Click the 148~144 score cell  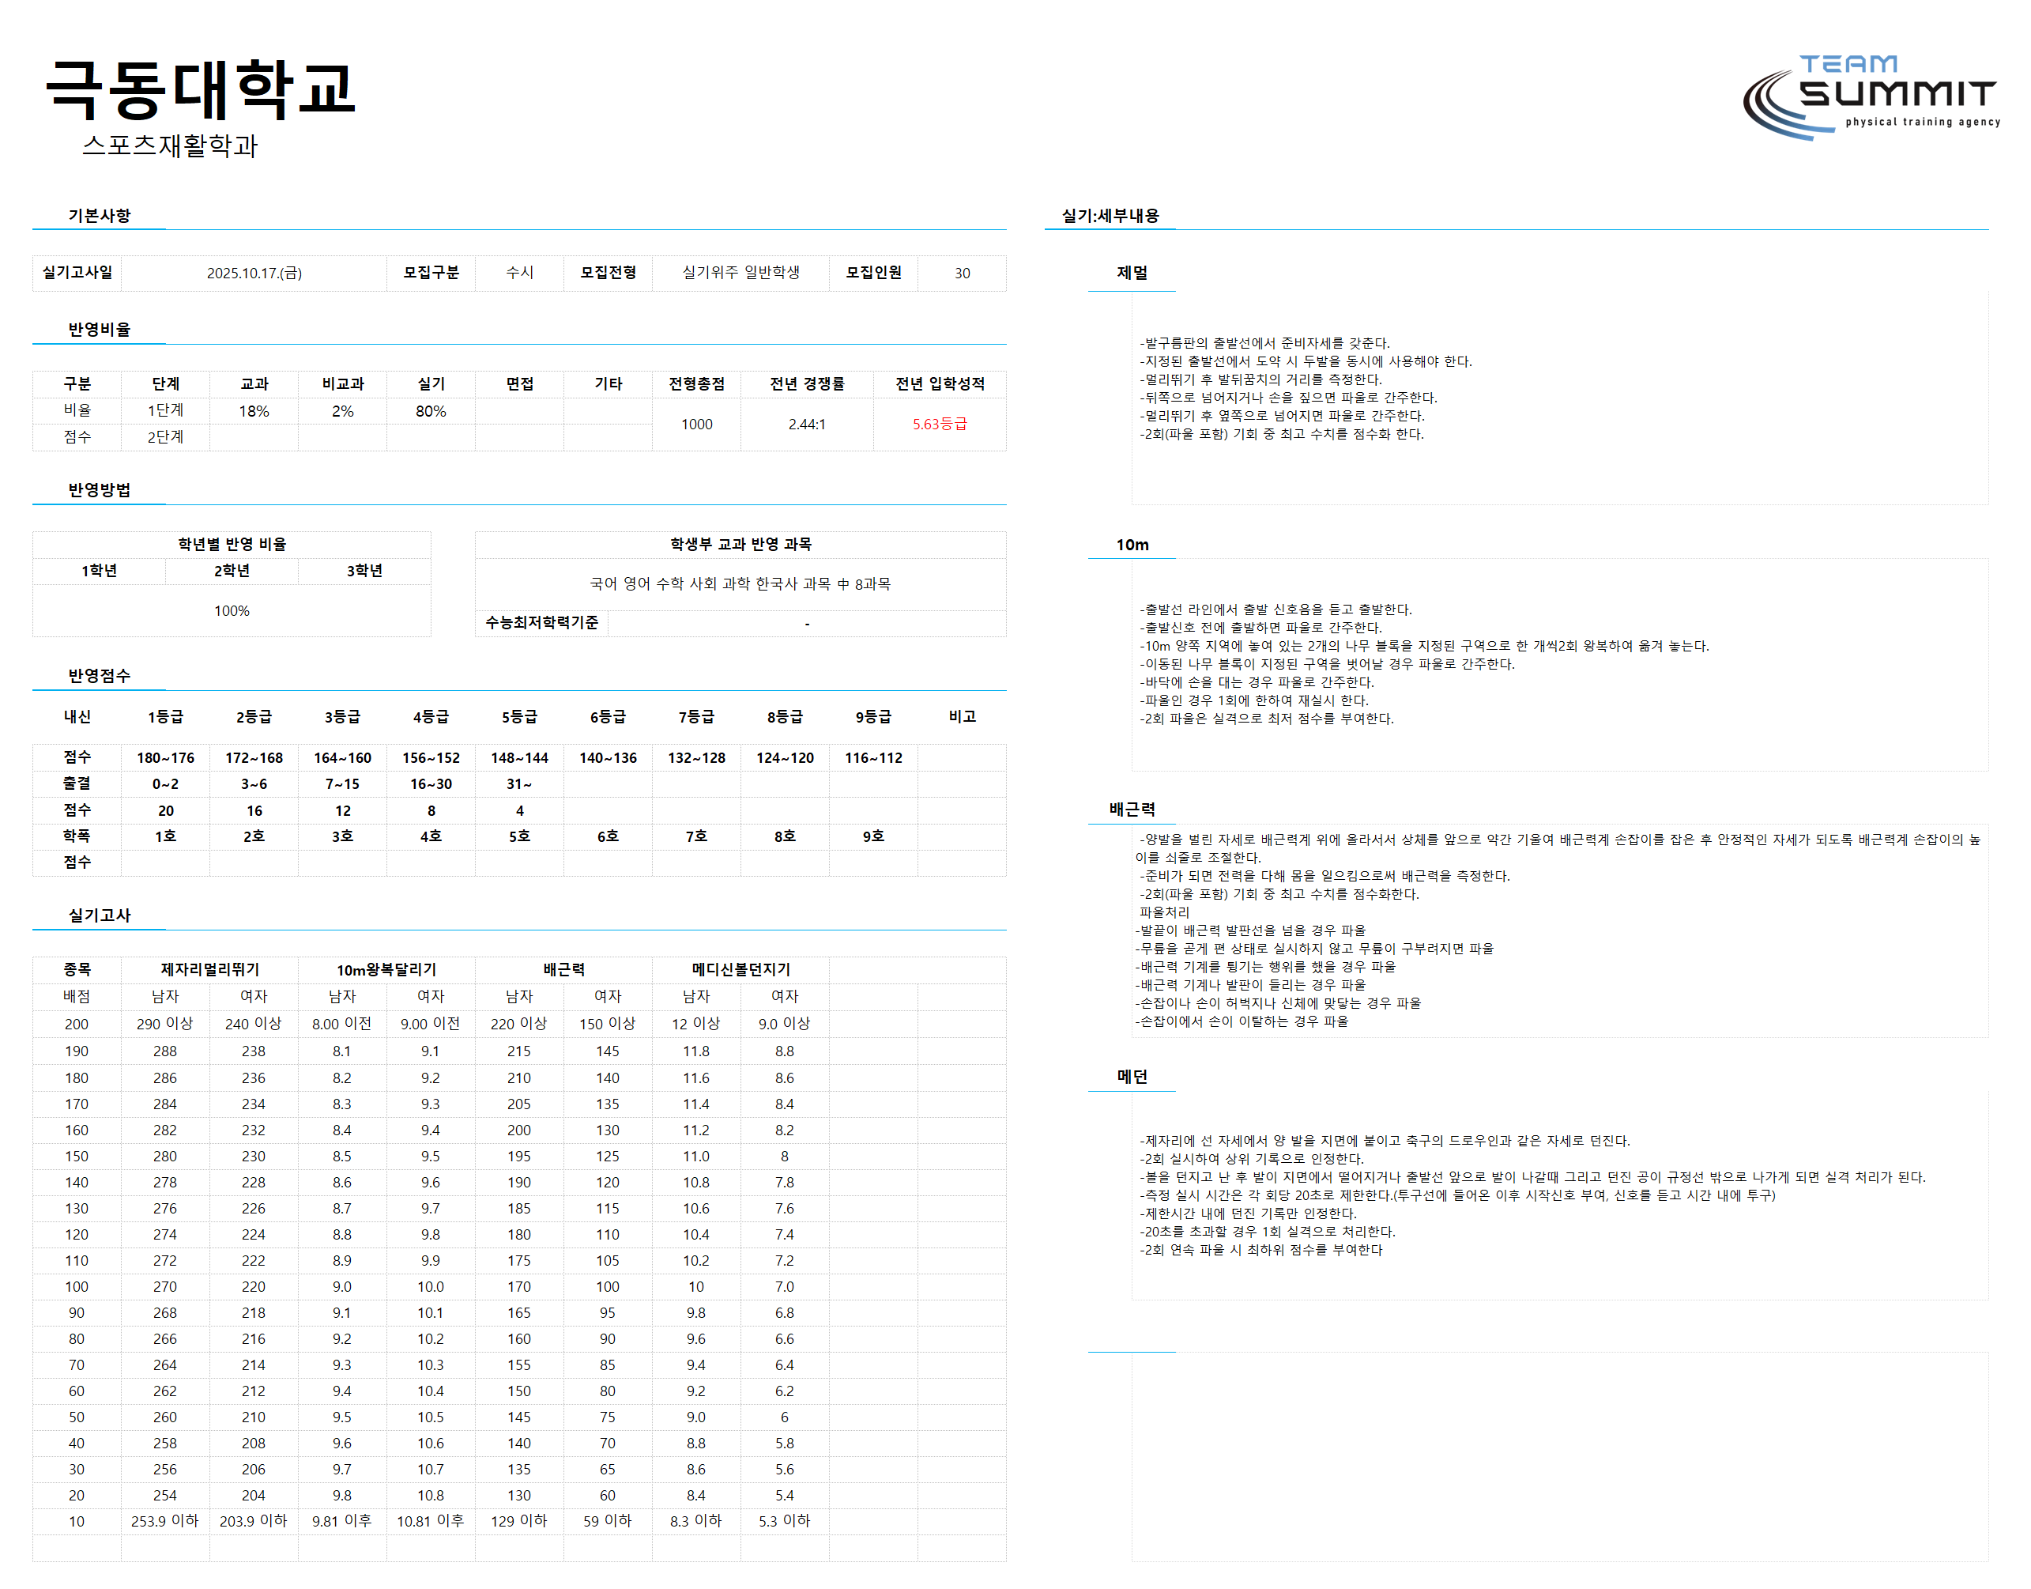click(x=520, y=758)
